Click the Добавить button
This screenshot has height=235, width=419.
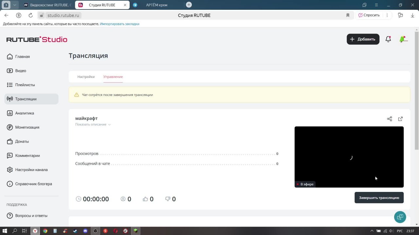tap(363, 39)
